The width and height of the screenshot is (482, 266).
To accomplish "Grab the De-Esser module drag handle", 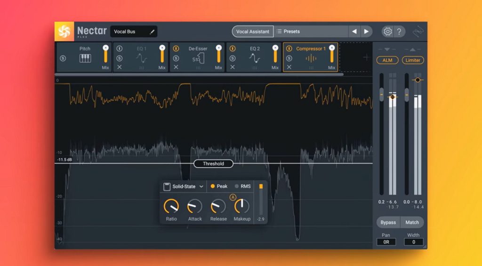I will point(198,68).
